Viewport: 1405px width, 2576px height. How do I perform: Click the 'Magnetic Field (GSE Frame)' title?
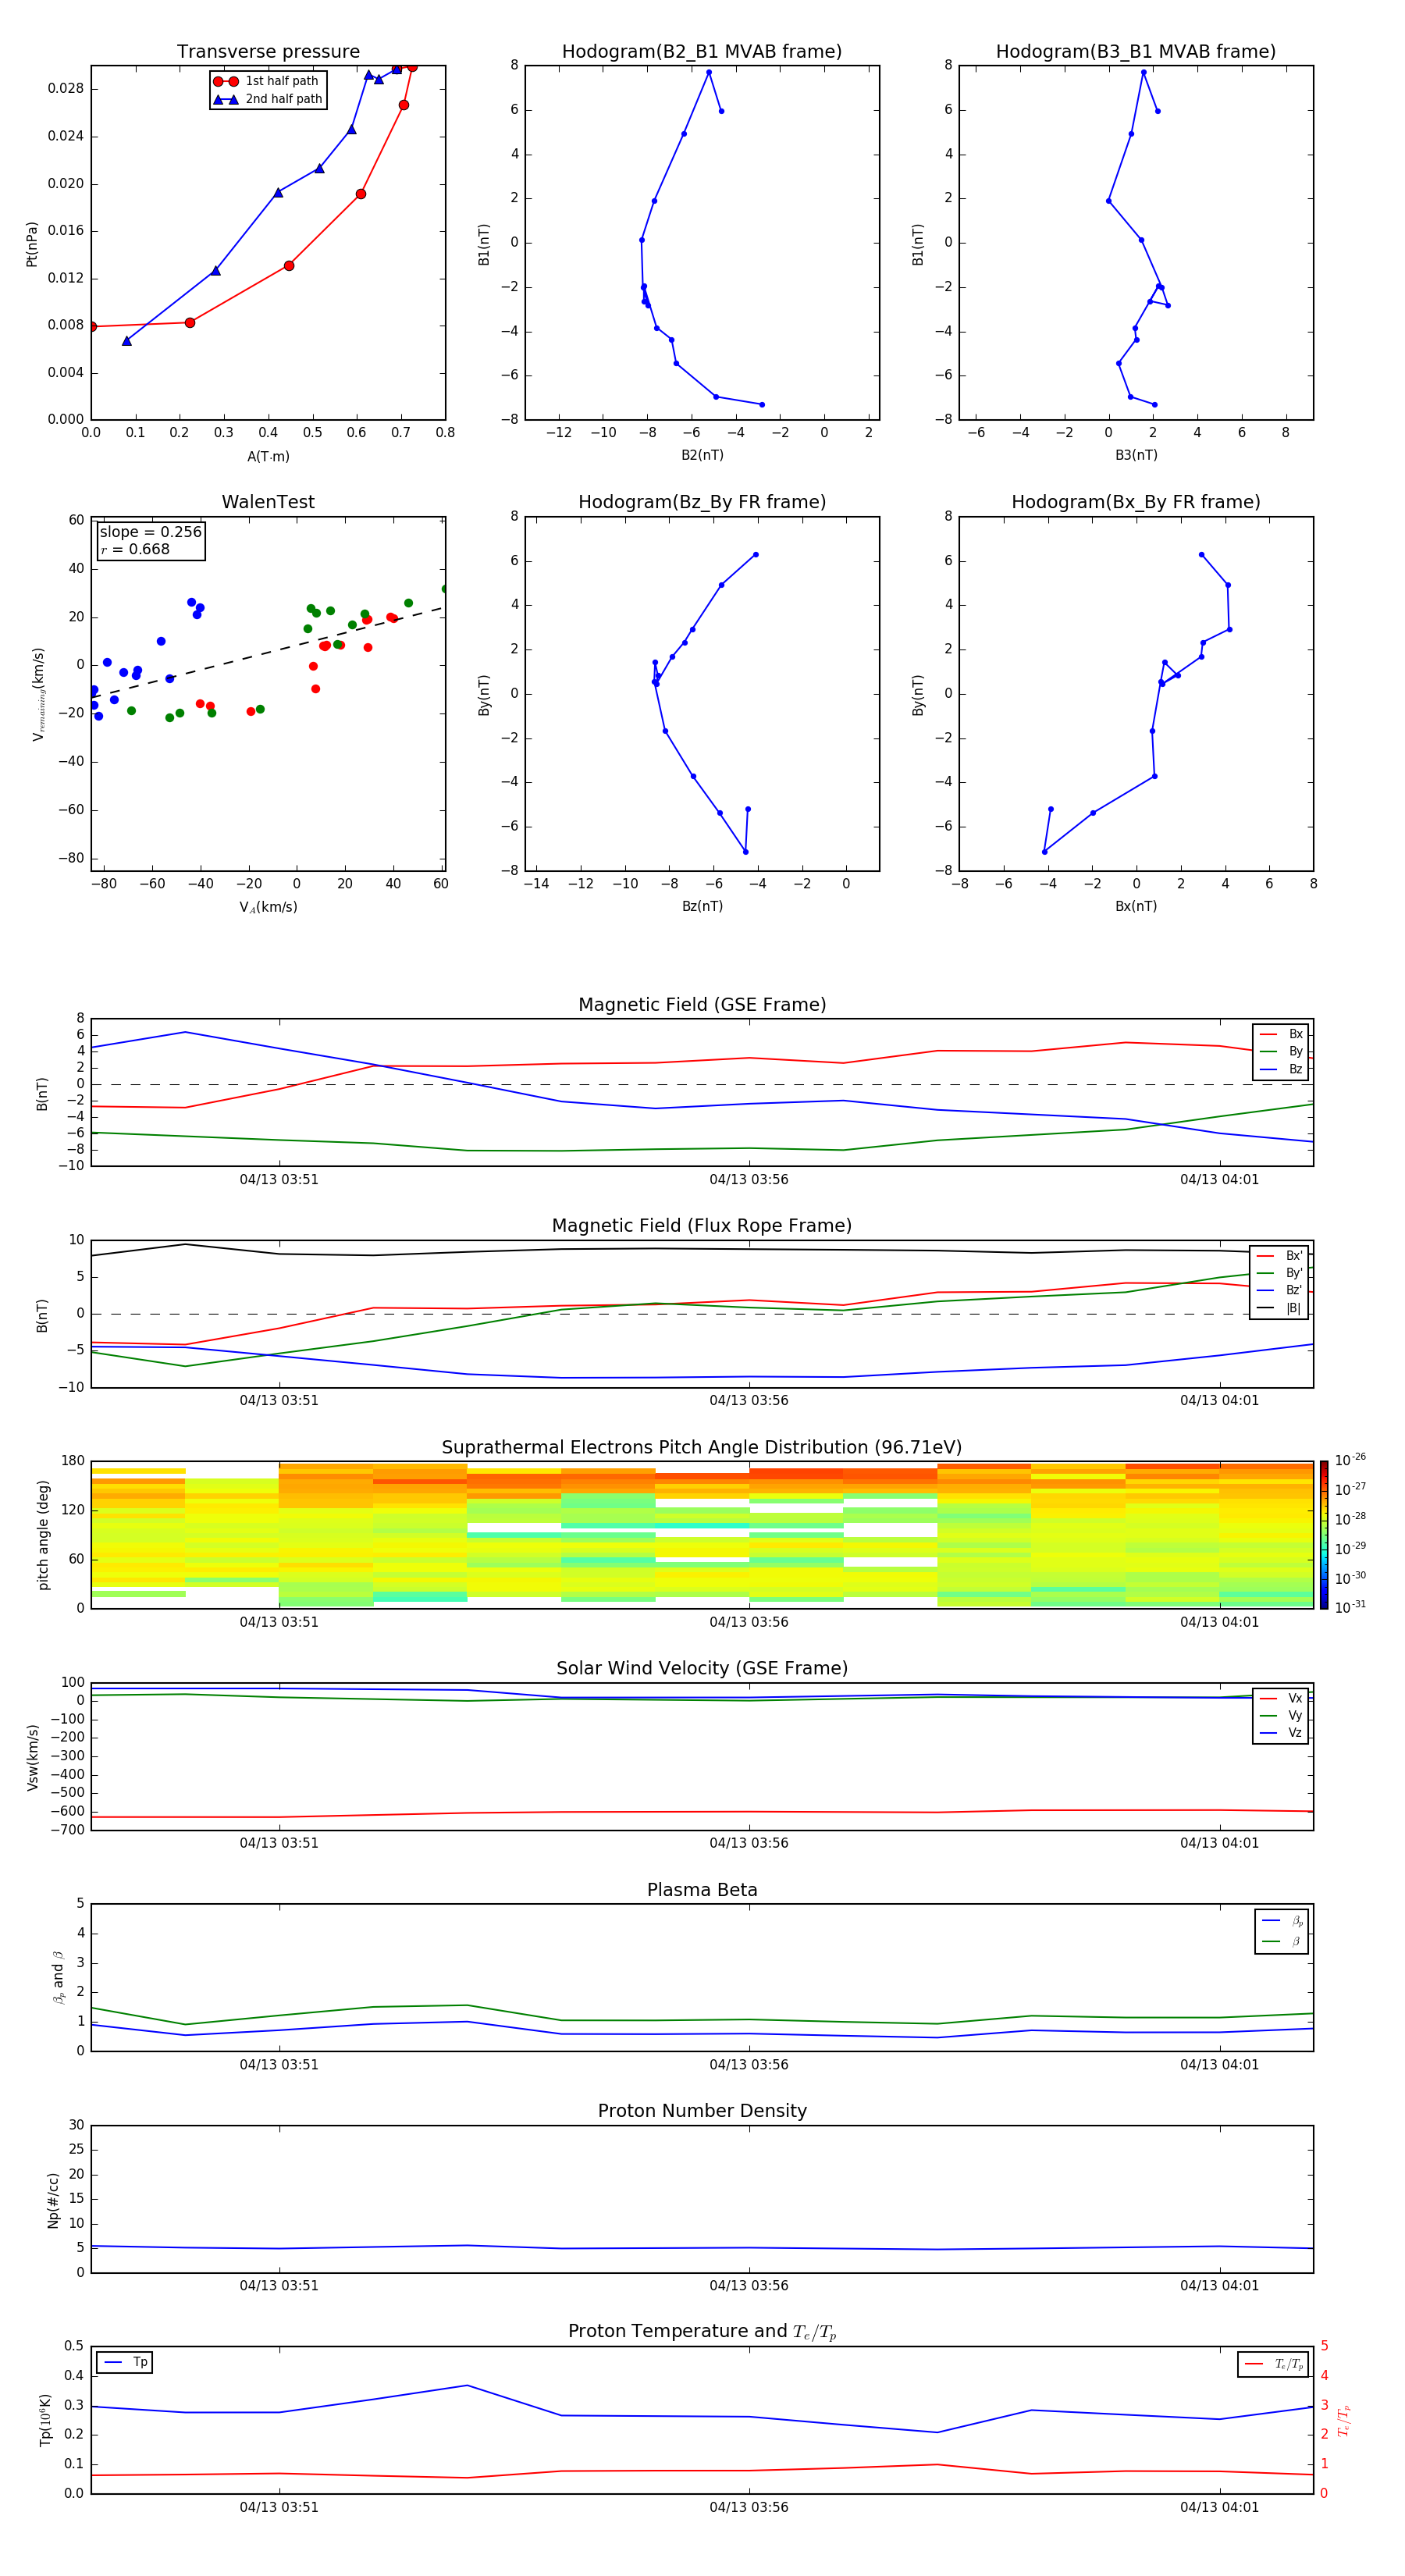pyautogui.click(x=702, y=1005)
